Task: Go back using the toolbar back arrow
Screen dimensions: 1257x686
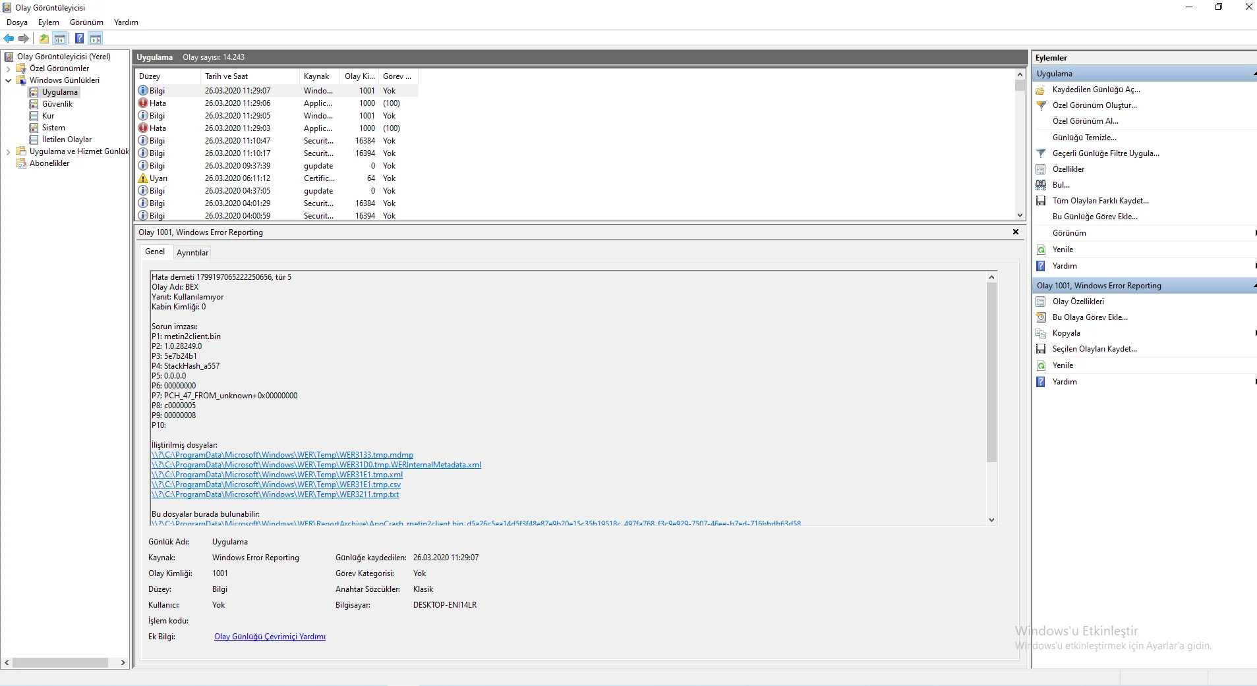Action: (9, 39)
